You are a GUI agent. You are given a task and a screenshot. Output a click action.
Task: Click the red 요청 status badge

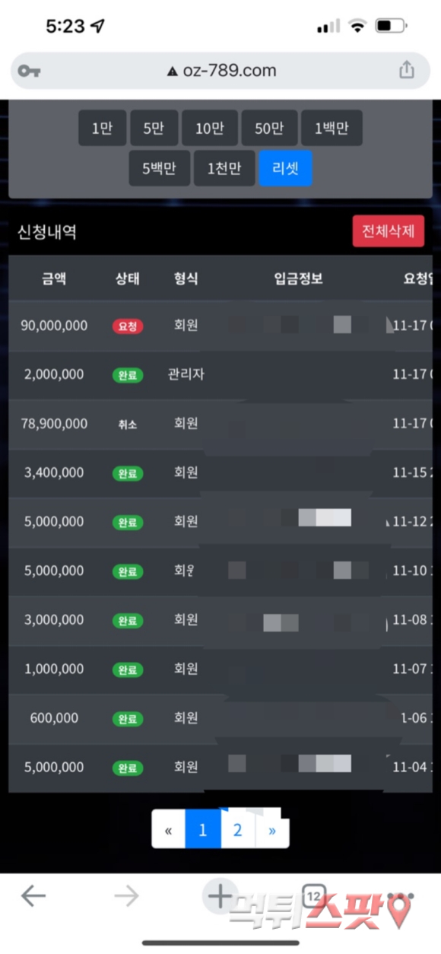click(x=128, y=326)
